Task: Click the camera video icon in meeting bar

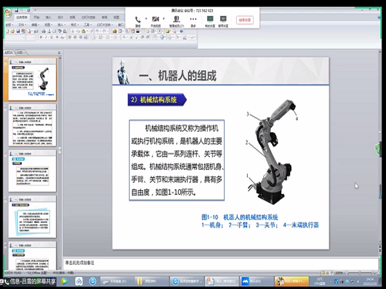Action: [155, 19]
